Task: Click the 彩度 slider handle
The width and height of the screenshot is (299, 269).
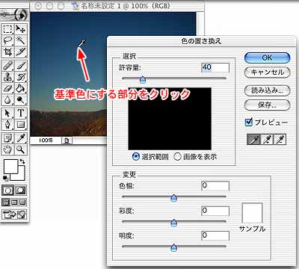Action: point(173,223)
